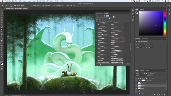Switch to the Swatches tab

(x=142, y=10)
